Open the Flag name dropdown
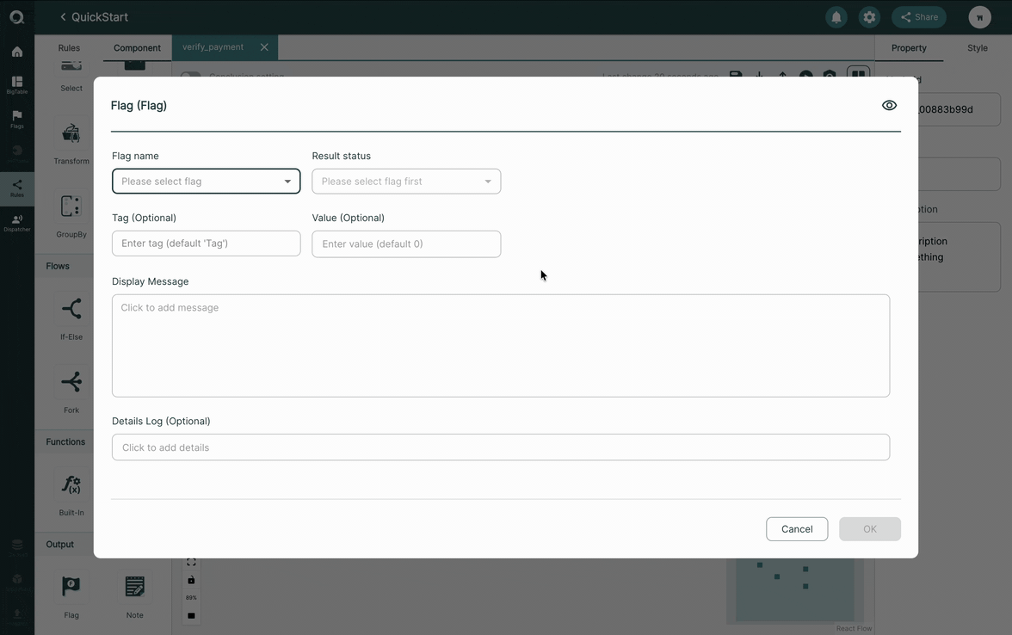The height and width of the screenshot is (635, 1012). 206,182
